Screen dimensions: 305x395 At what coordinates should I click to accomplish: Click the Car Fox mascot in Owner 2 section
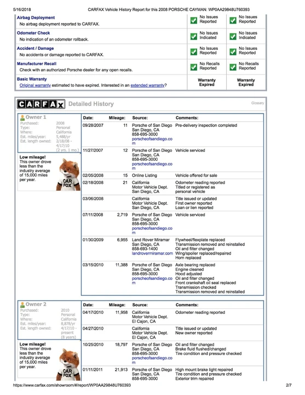[68, 364]
